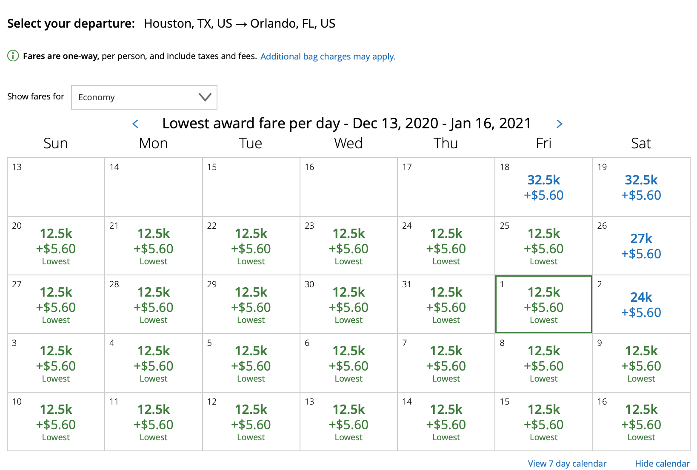The image size is (697, 470).
Task: Choose the 27k fare on December 26
Action: [641, 246]
